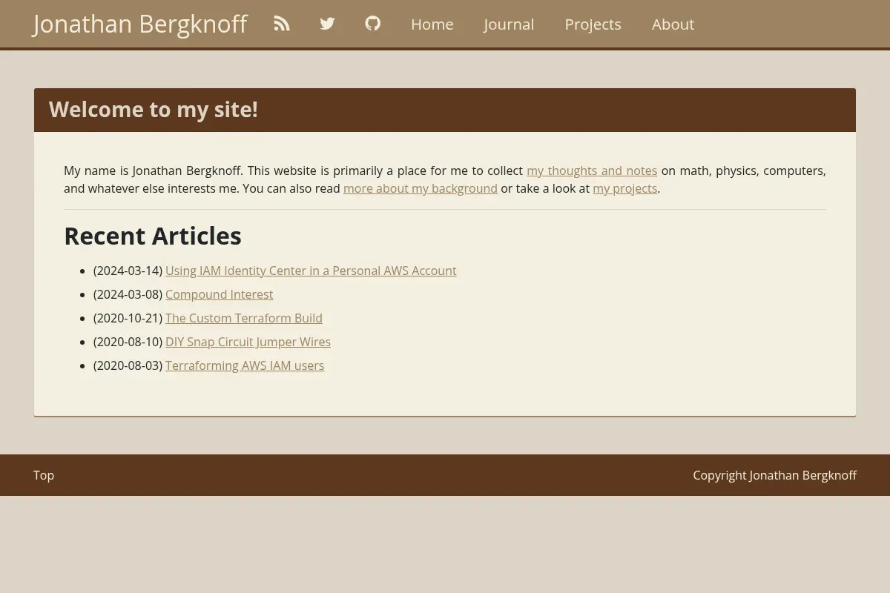This screenshot has width=890, height=593.
Task: Open the Journal menu item
Action: 509,24
